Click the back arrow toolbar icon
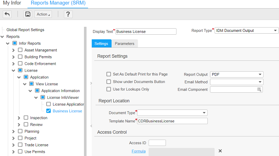The width and height of the screenshot is (279, 156). click(x=7, y=14)
